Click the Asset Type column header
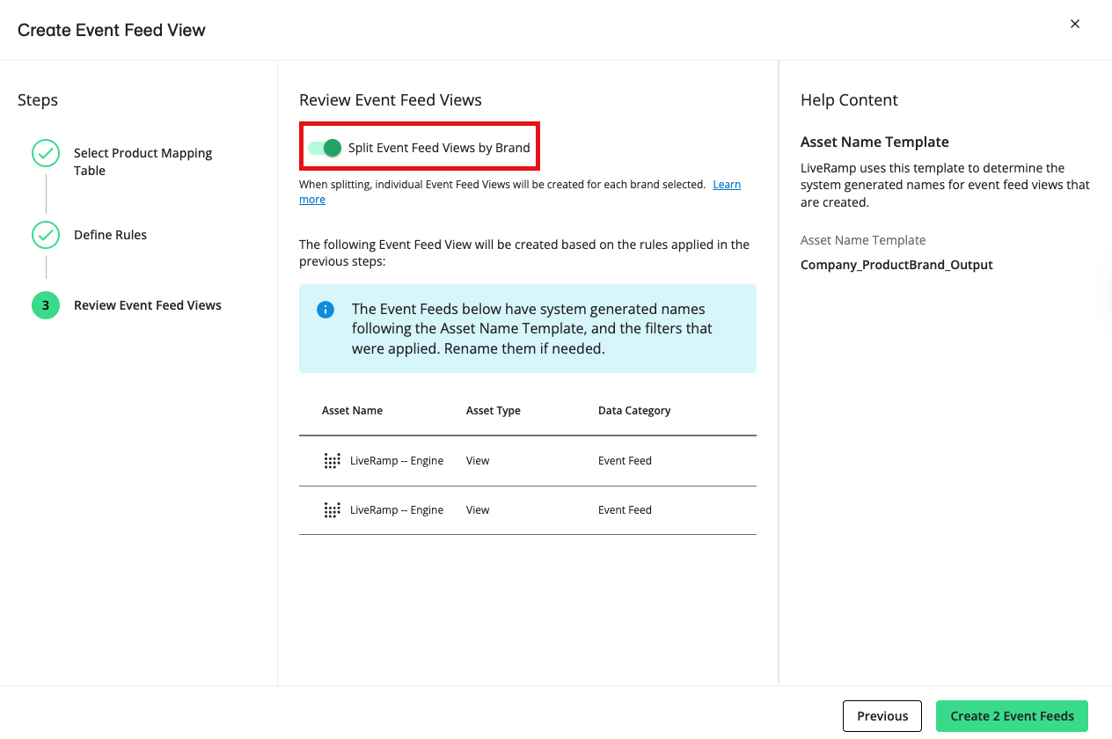The width and height of the screenshot is (1112, 739). pos(493,411)
